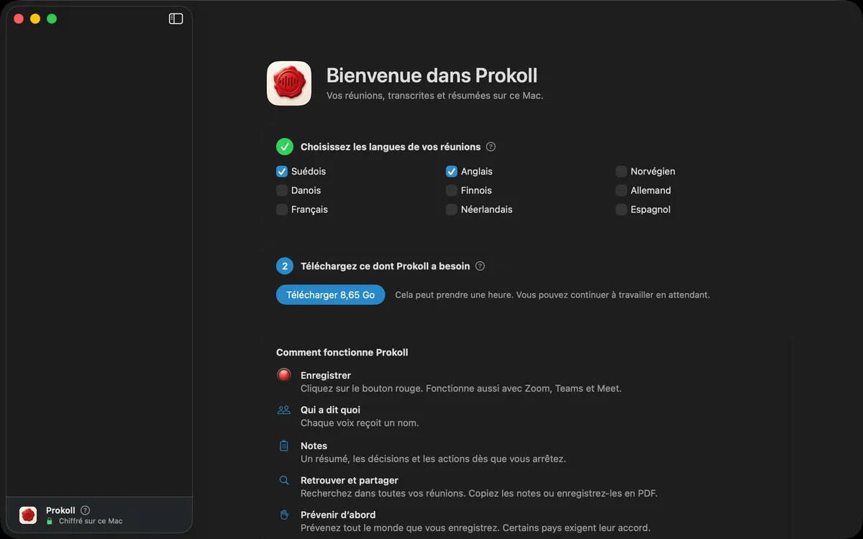This screenshot has width=863, height=539.
Task: Click the Retrouver et partager search icon
Action: (x=284, y=480)
